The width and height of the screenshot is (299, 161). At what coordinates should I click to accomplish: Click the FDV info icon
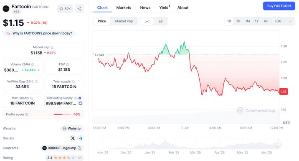(x=68, y=64)
